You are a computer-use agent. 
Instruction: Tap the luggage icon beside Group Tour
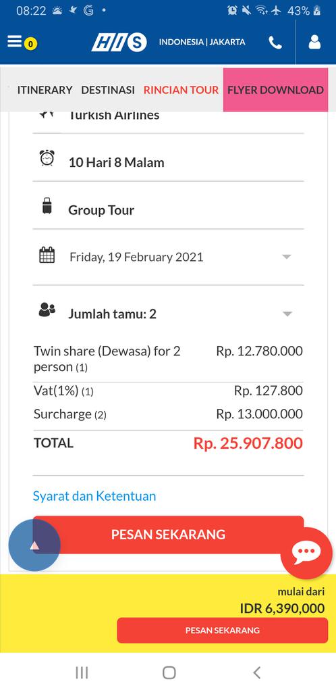47,206
